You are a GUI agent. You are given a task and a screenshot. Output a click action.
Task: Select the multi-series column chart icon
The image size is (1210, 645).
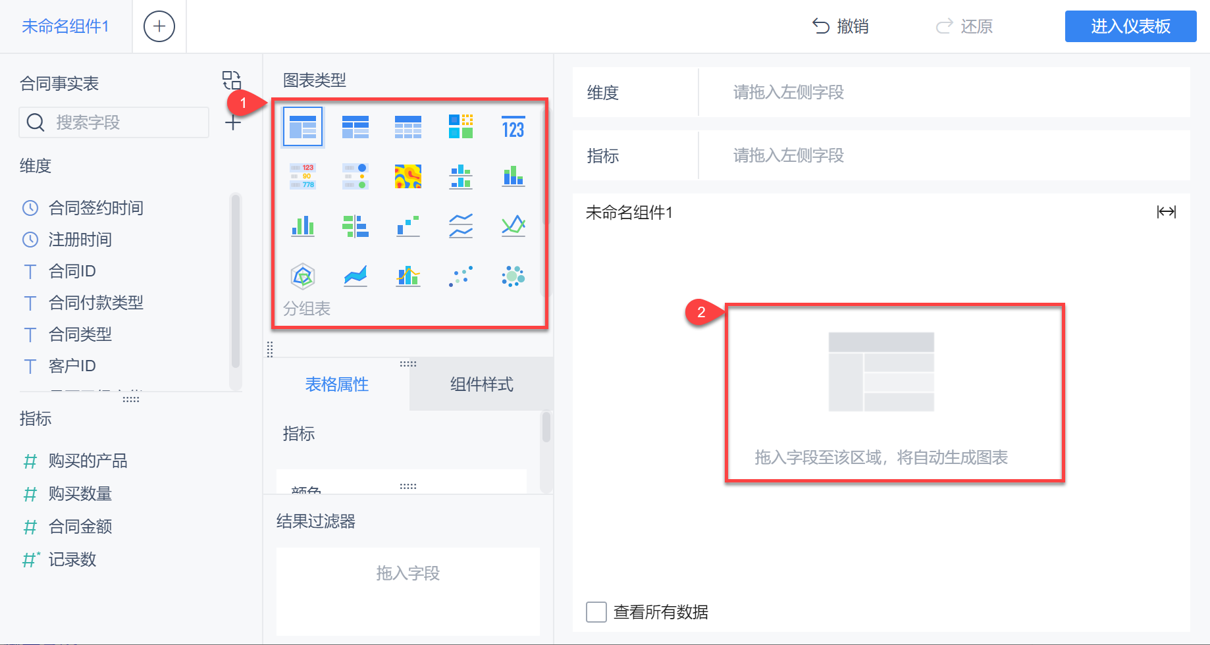[x=303, y=226]
